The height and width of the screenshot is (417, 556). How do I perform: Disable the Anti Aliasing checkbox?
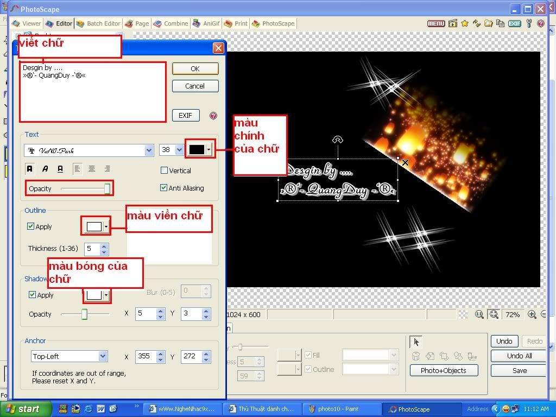tap(164, 188)
